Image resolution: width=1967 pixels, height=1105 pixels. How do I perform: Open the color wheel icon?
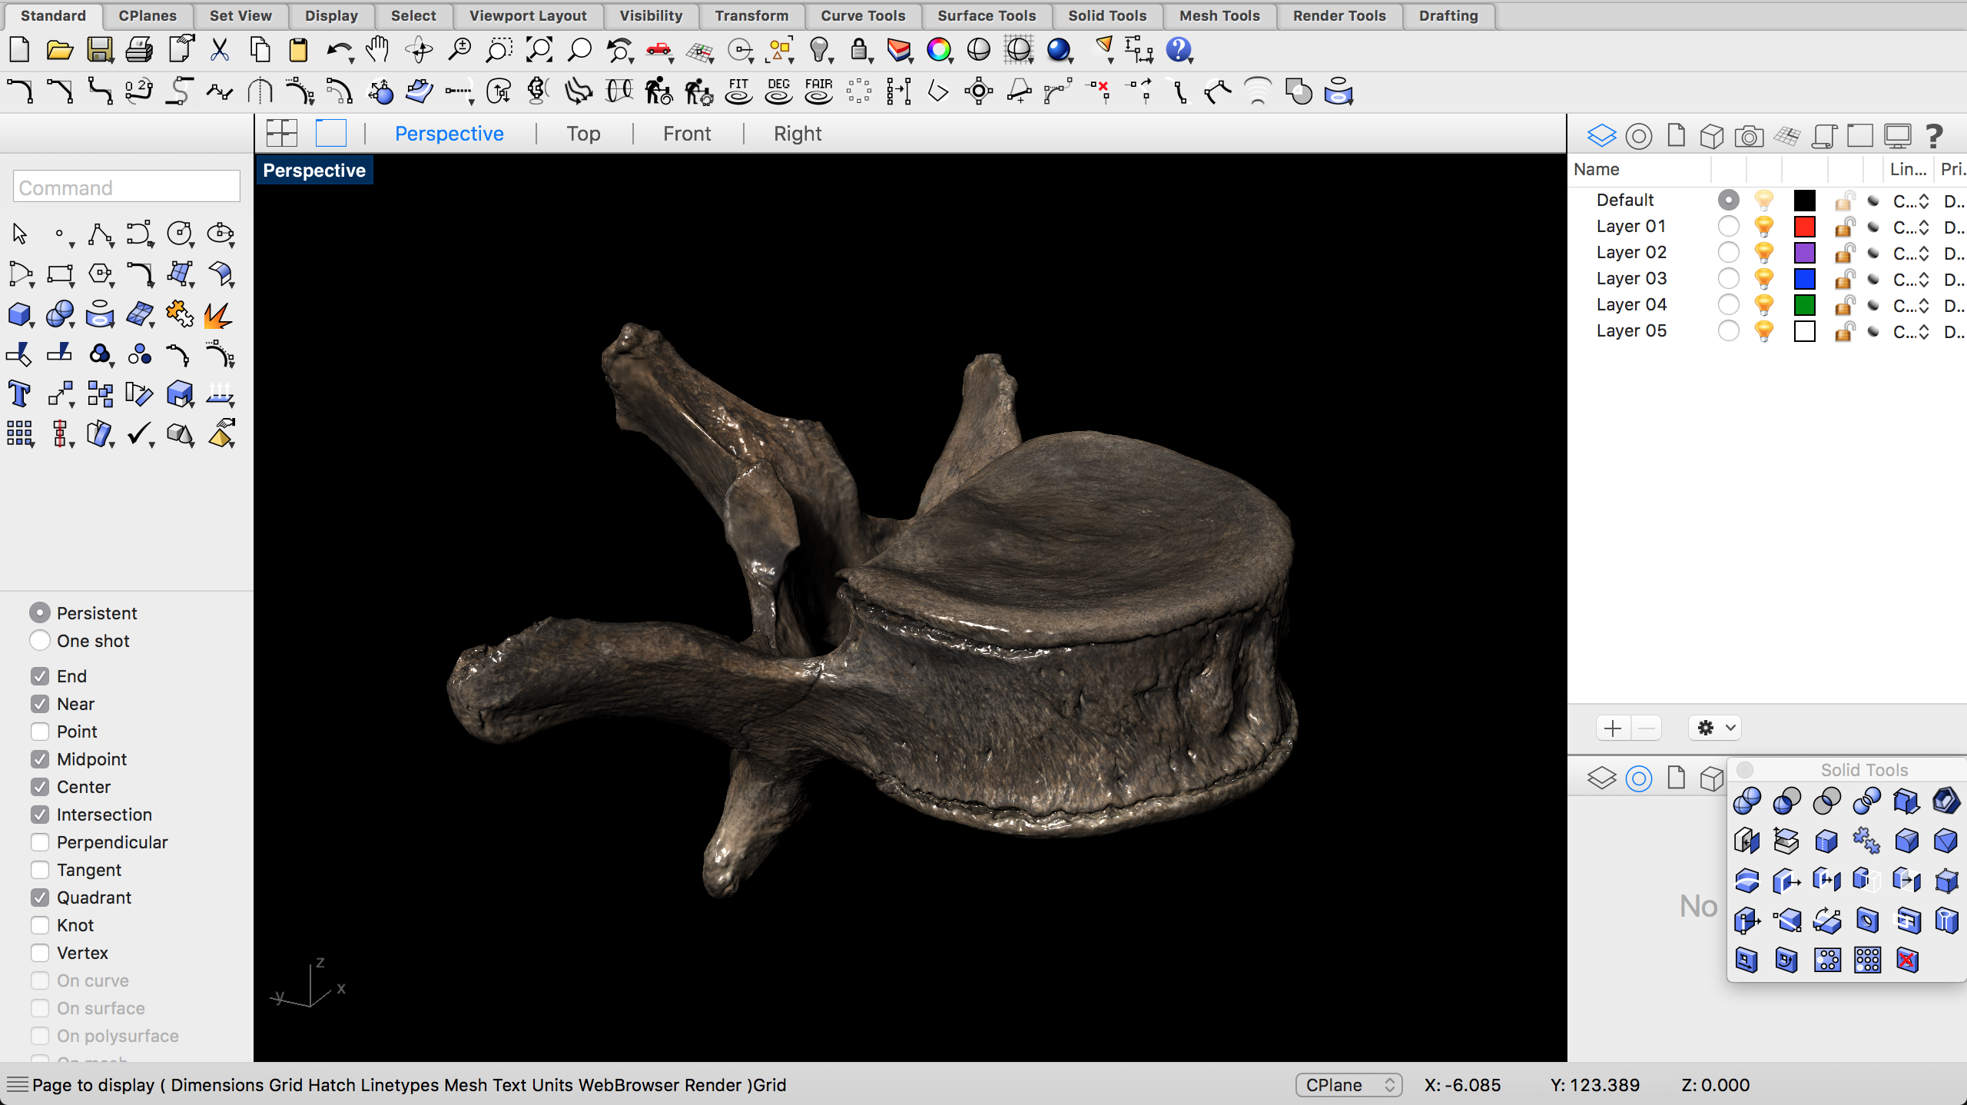point(939,51)
